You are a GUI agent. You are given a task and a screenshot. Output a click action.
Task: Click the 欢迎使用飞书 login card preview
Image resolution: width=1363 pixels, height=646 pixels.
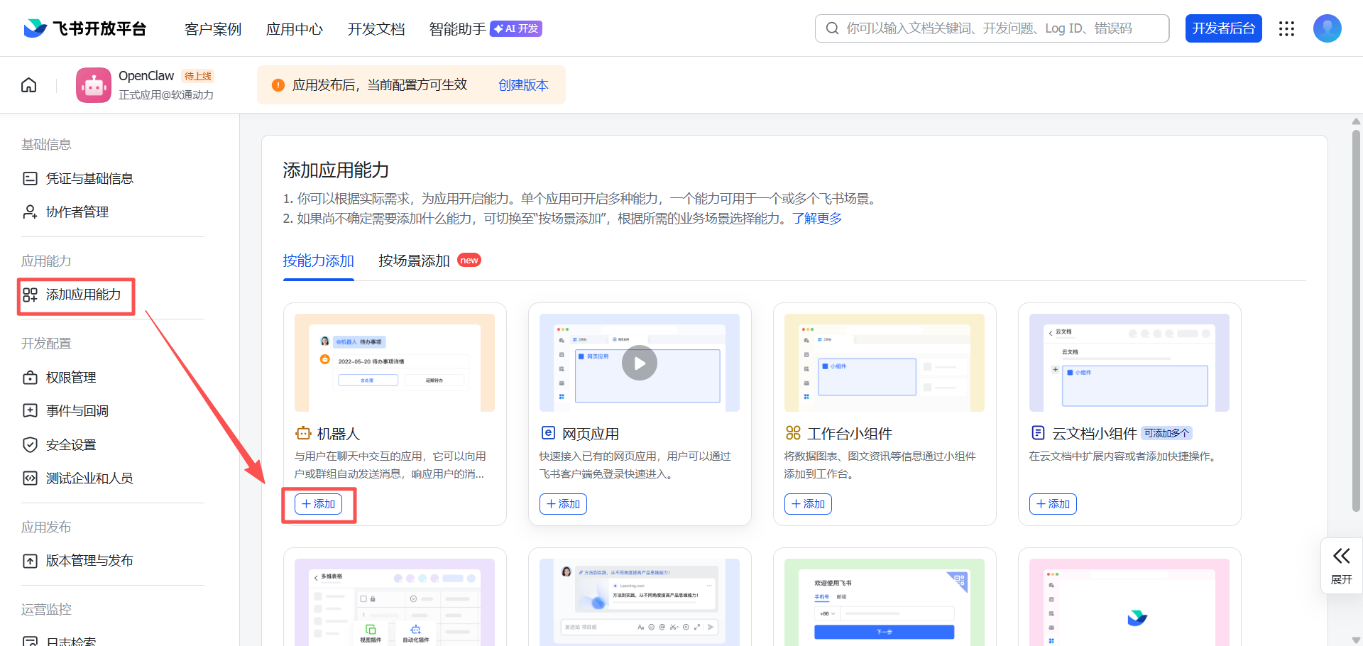click(x=885, y=602)
